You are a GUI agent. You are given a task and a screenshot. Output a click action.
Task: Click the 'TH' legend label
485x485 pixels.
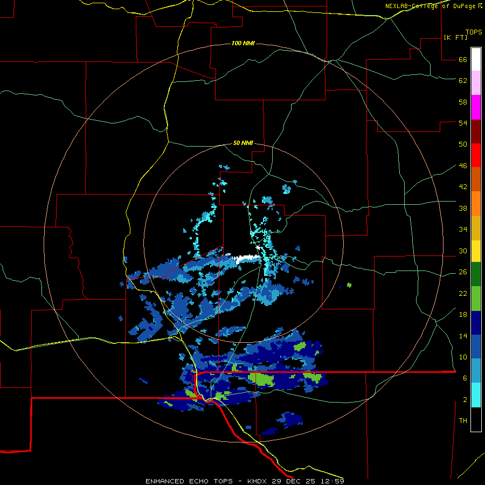[x=463, y=421]
